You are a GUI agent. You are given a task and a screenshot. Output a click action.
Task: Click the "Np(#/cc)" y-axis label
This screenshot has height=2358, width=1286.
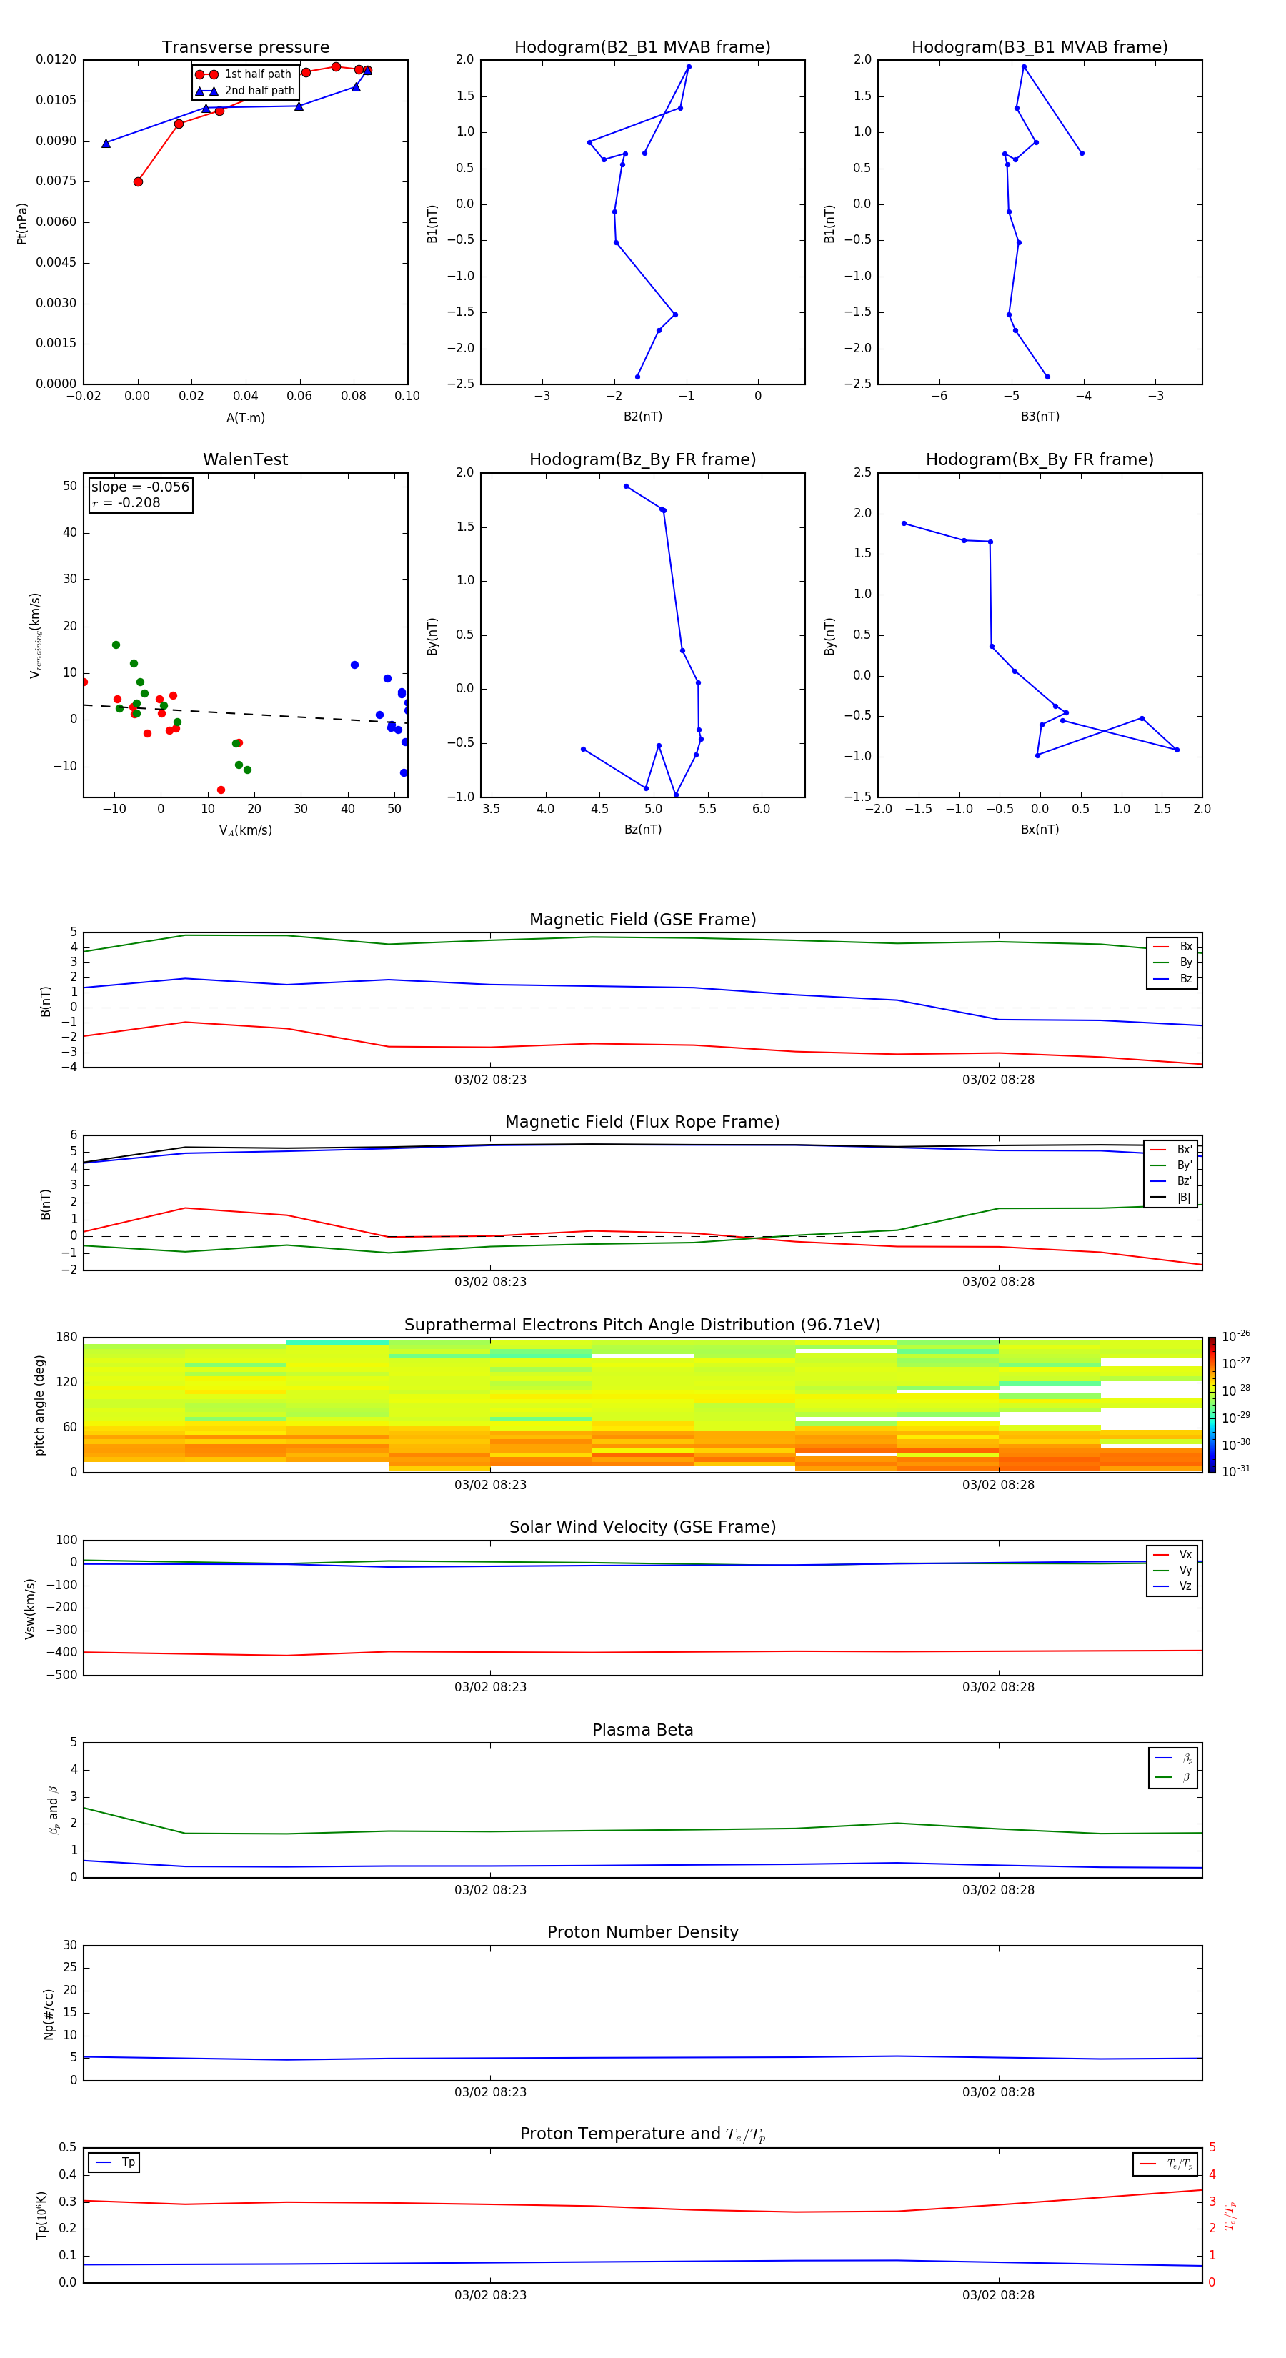[49, 2014]
